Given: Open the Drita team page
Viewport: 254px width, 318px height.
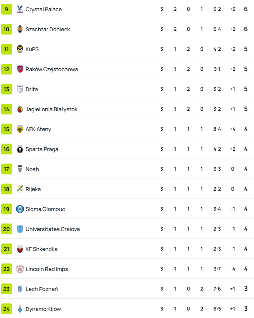Looking at the screenshot, I should click(32, 89).
